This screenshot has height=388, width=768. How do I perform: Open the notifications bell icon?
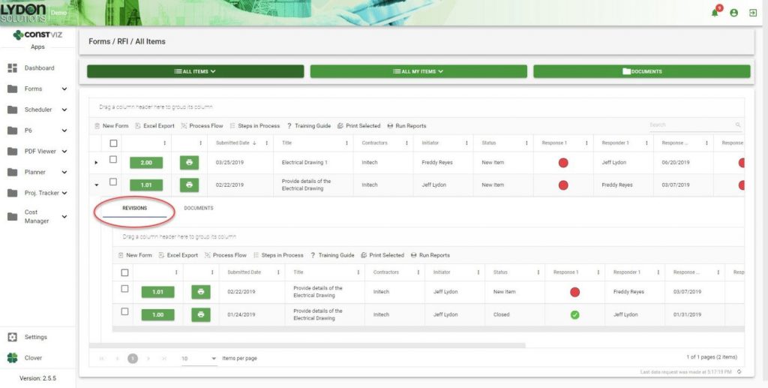(x=715, y=13)
